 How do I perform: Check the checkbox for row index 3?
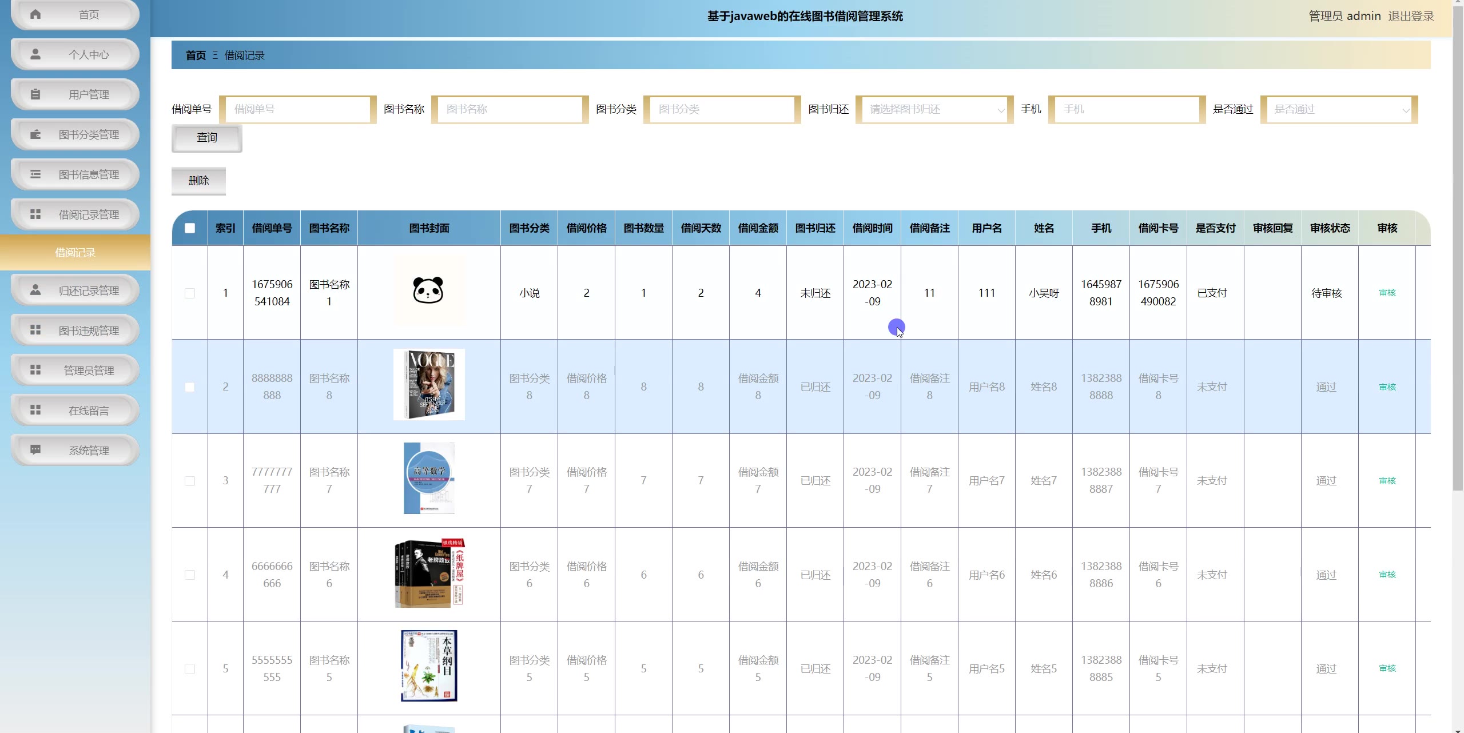[190, 481]
